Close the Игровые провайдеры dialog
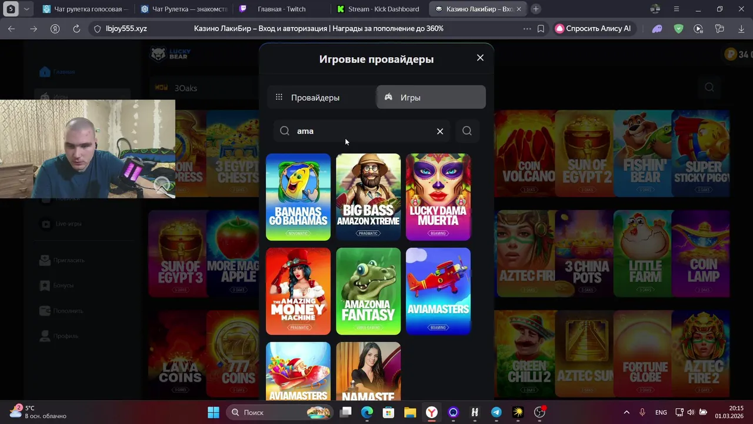 coord(480,58)
